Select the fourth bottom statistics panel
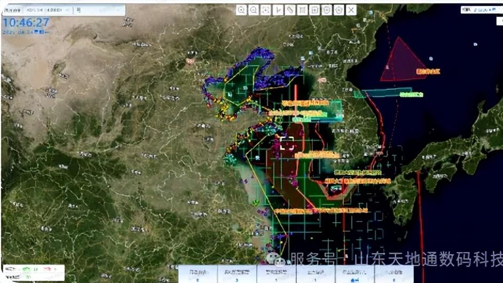This screenshot has width=503, height=283. [x=316, y=274]
